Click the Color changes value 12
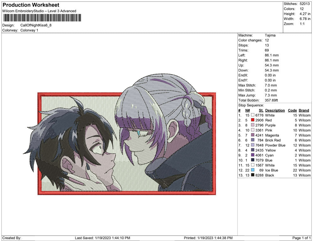This screenshot has height=241, width=313. tap(267, 40)
